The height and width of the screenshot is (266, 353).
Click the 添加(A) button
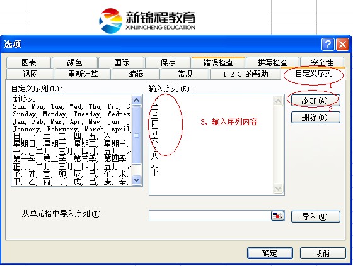coord(315,101)
